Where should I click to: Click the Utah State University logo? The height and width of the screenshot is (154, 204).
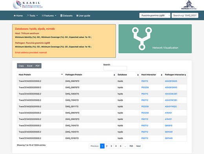[189, 5]
